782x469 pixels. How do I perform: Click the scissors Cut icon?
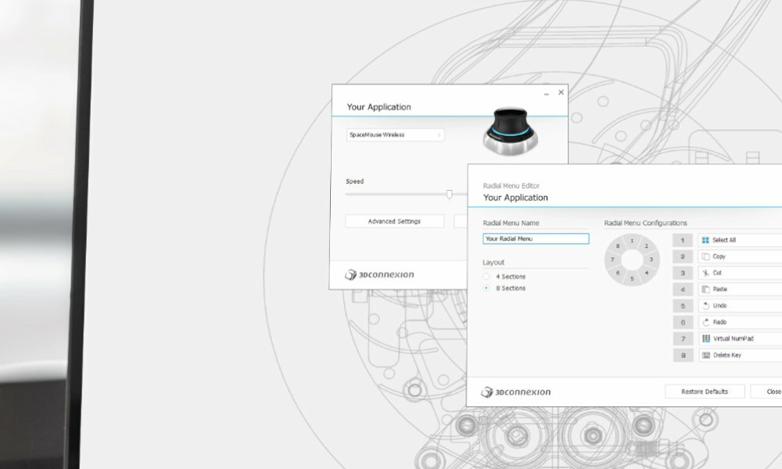tap(705, 273)
